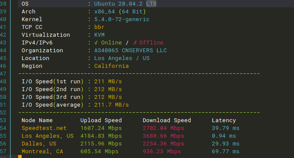Click upload value '605.54 Mbps'
Viewport: 294px width, 158px height.
[99, 152]
